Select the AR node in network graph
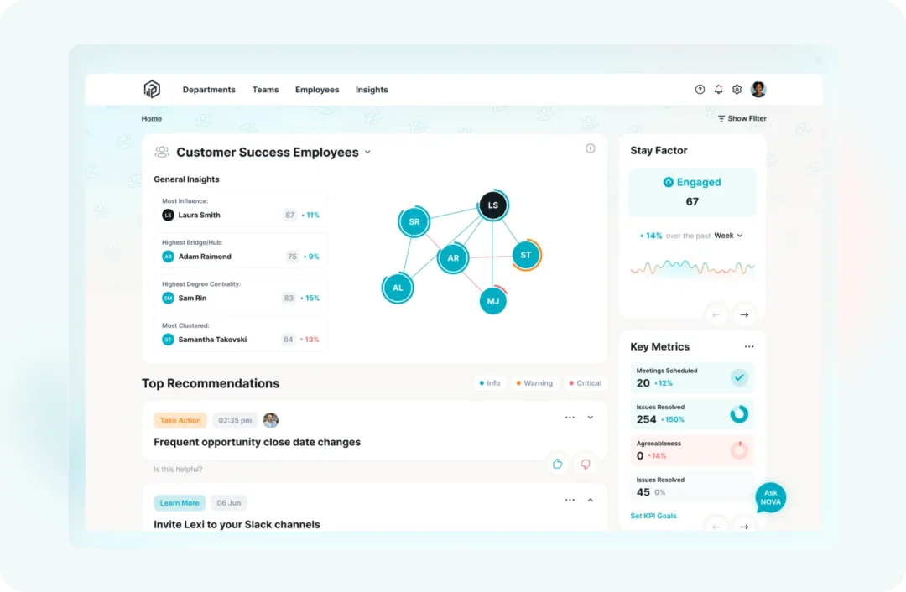 tap(453, 258)
